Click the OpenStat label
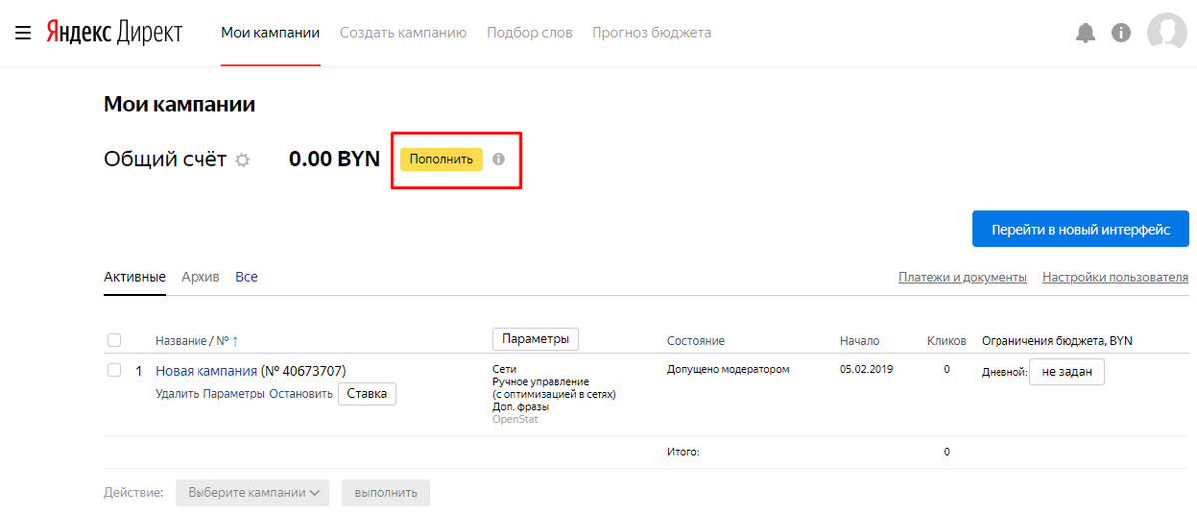 pyautogui.click(x=515, y=419)
